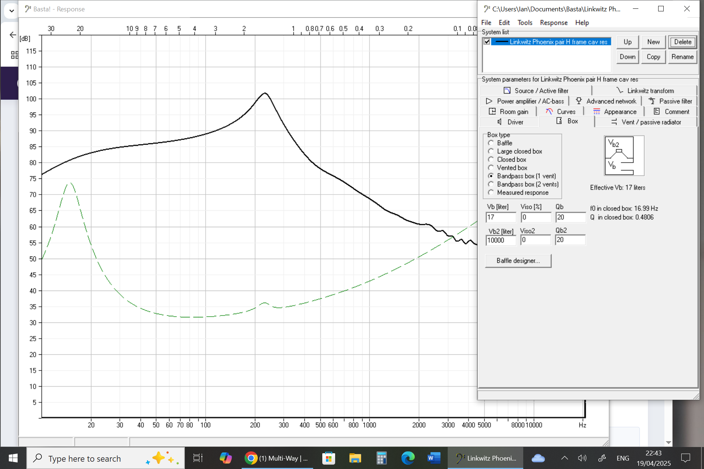Open Basta Linkwitz Phoenix taskbar item
704x469 pixels.
pyautogui.click(x=485, y=458)
